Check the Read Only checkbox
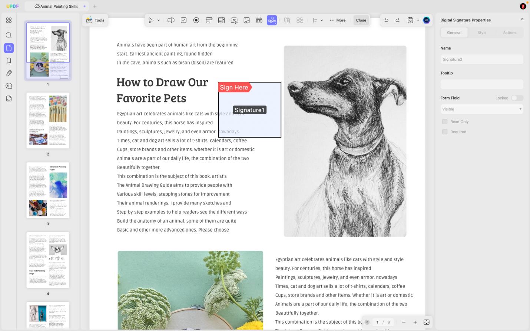 445,122
